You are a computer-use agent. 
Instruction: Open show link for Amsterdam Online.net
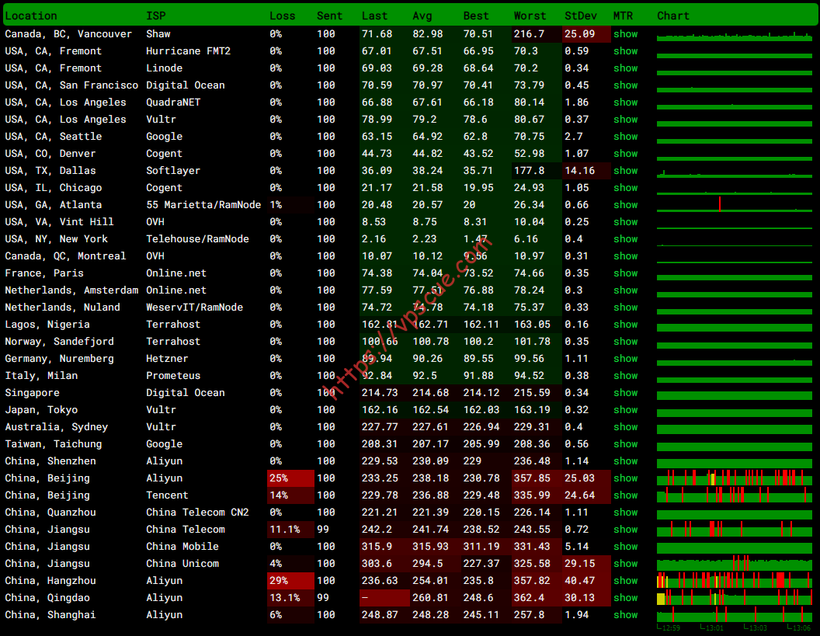[x=625, y=290]
